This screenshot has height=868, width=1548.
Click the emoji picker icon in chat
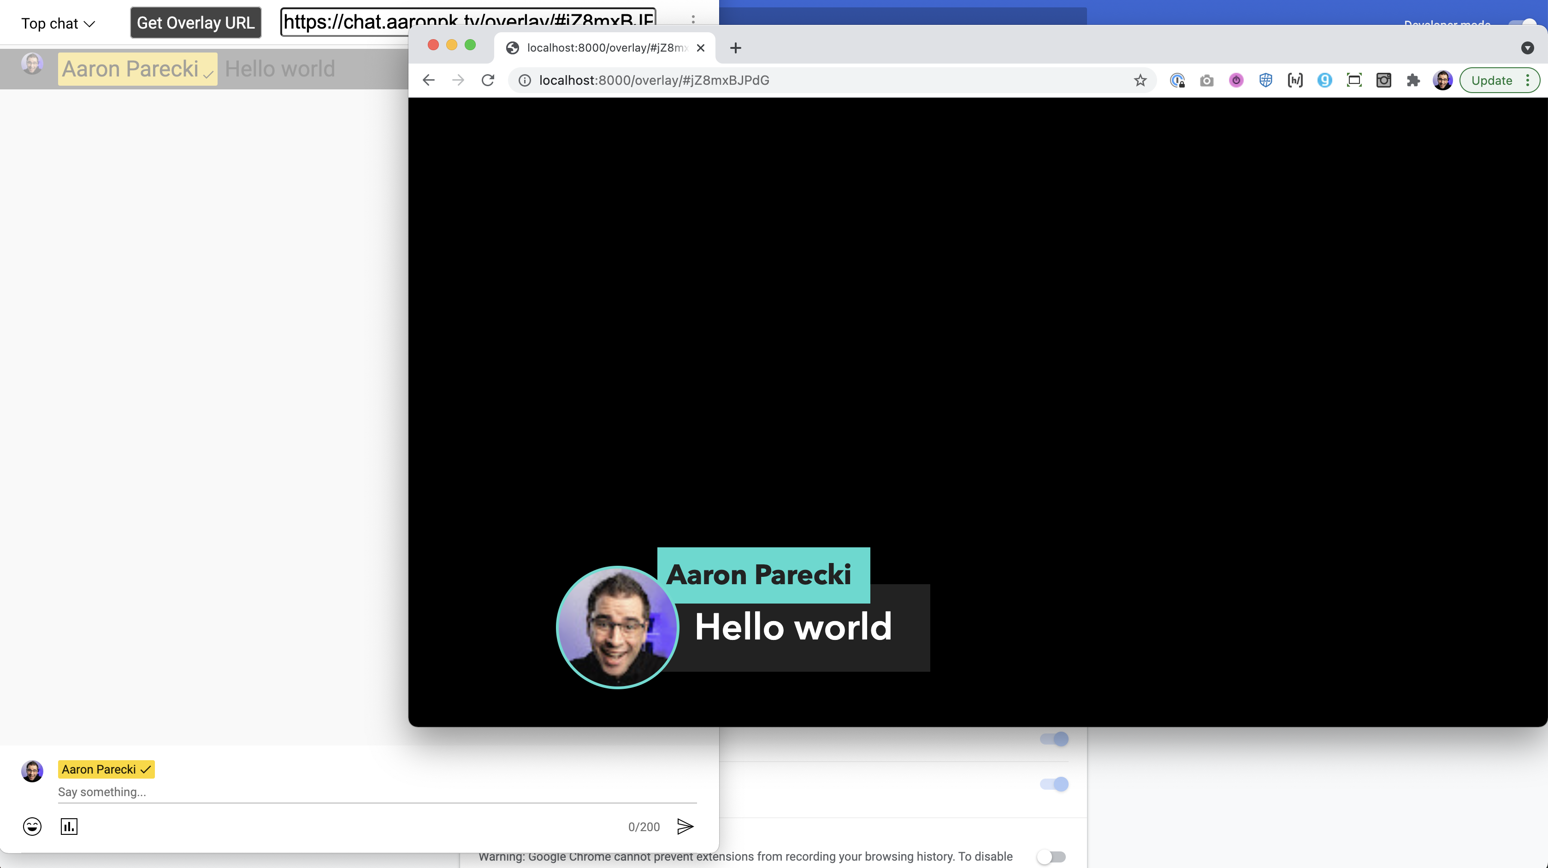tap(32, 827)
